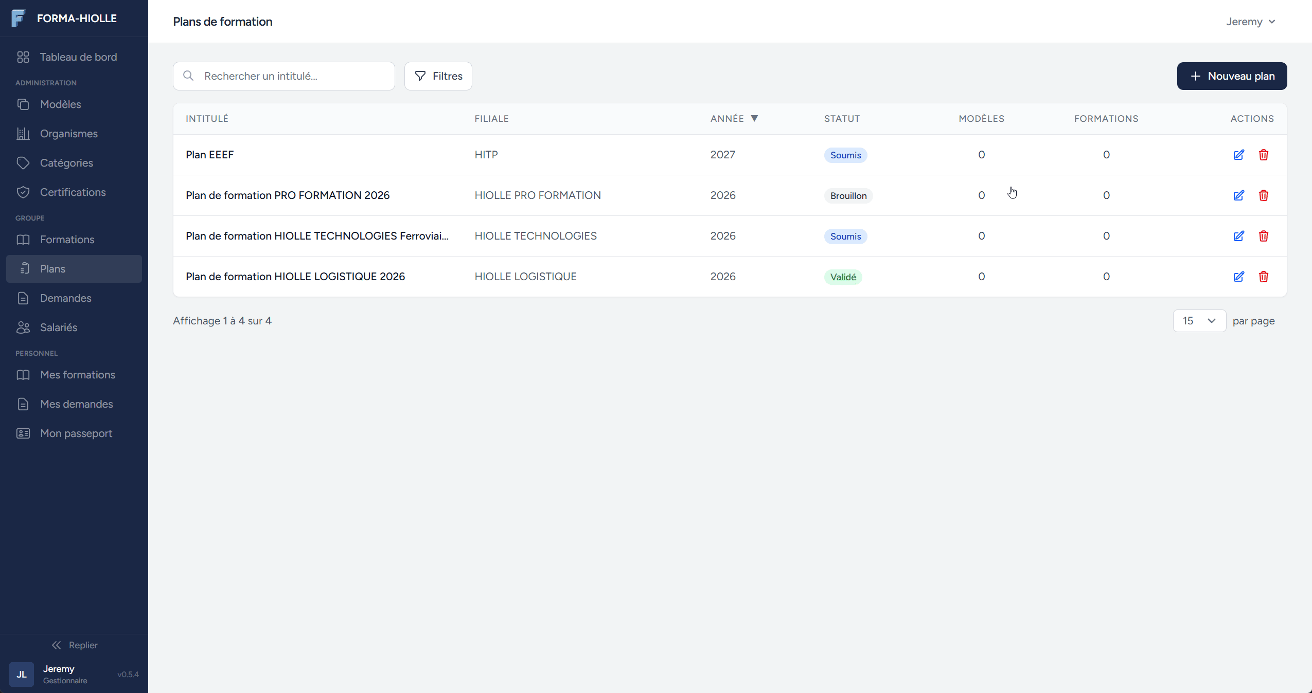The height and width of the screenshot is (693, 1312).
Task: Open Mes demandes
Action: pos(74,404)
